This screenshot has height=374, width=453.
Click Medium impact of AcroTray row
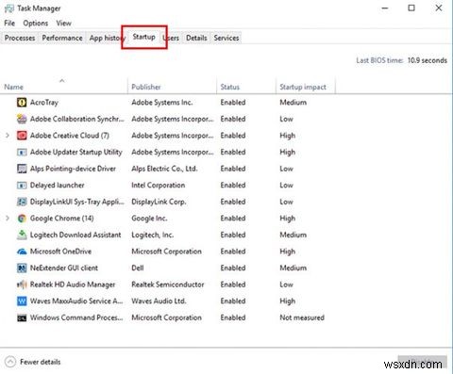(x=294, y=103)
